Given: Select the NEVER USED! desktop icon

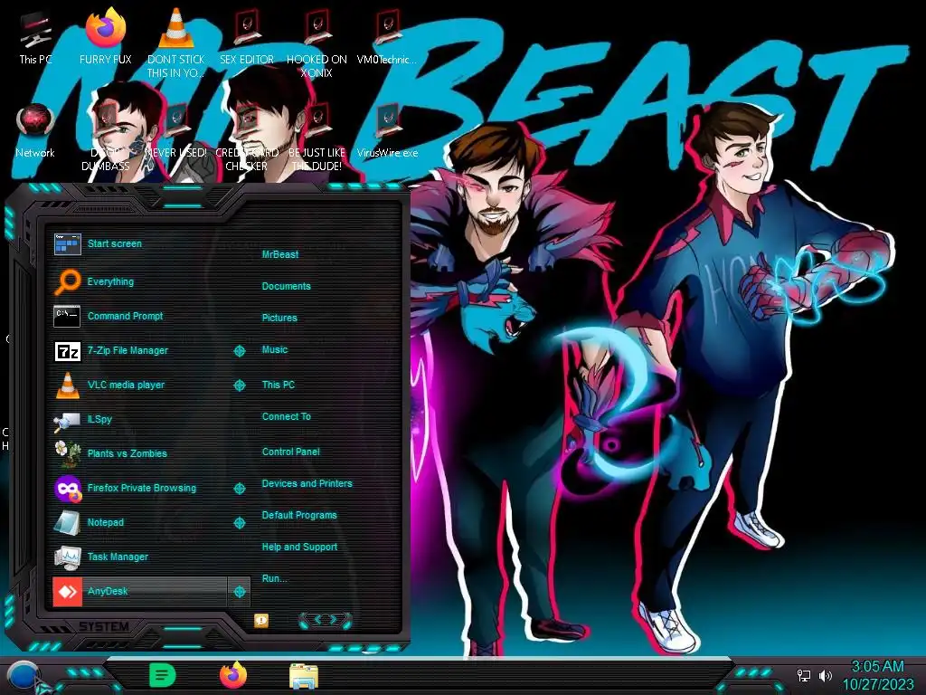Looking at the screenshot, I should 175,131.
